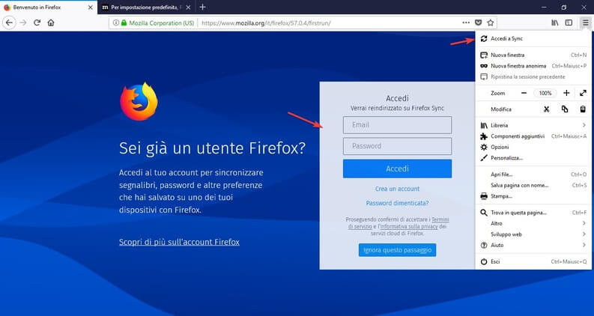The image size is (594, 316).
Task: Enter full screen mode from zoom row
Action: point(583,93)
